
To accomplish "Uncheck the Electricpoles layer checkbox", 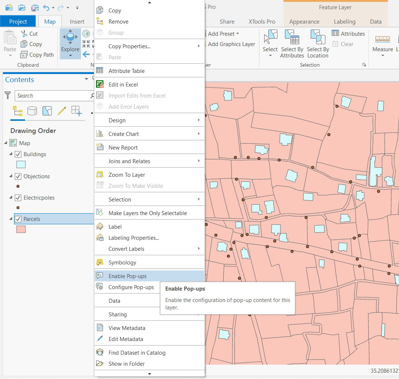I will point(18,198).
